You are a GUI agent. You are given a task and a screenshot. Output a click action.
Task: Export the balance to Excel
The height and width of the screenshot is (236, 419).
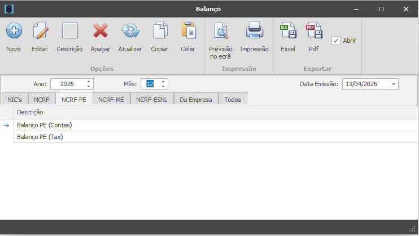click(x=288, y=31)
